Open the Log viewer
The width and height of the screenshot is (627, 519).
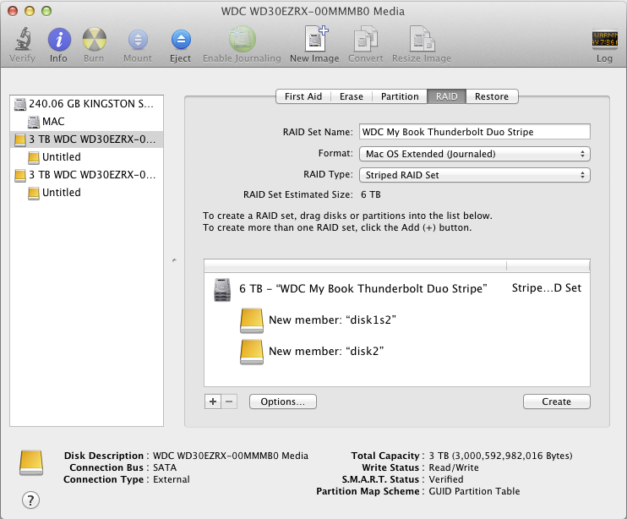click(604, 39)
